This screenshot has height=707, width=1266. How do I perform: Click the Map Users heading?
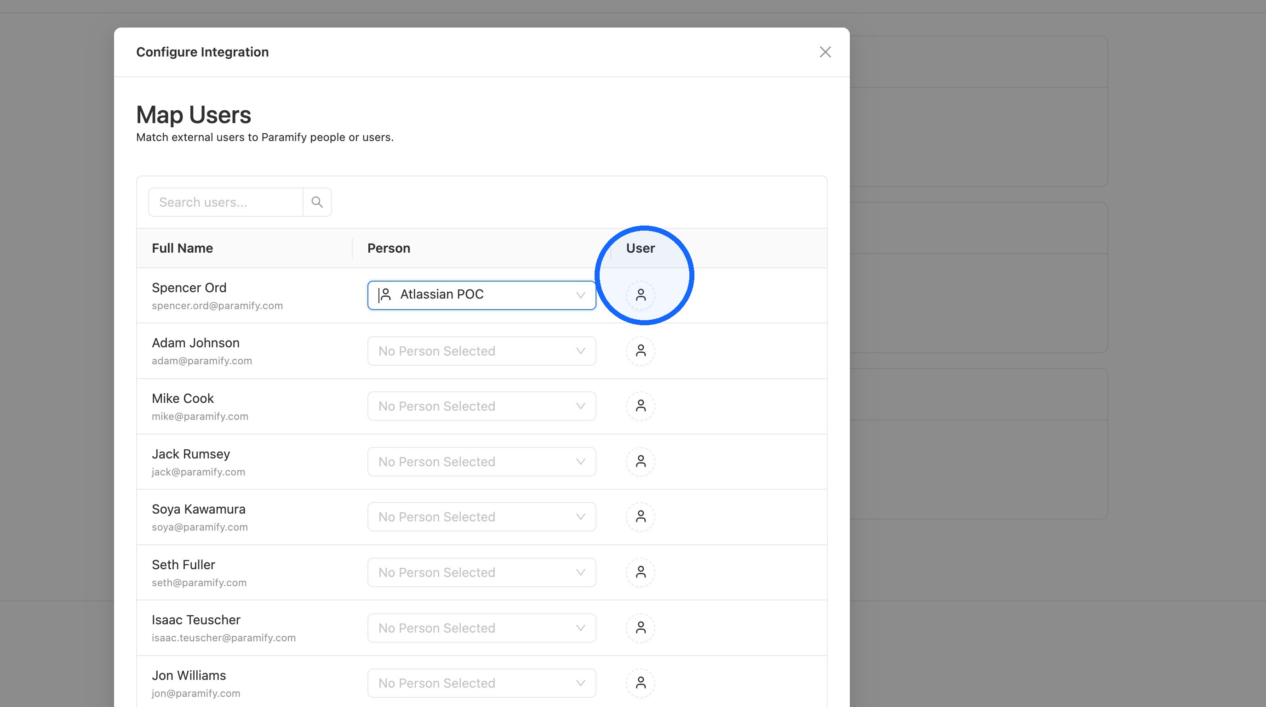click(194, 115)
